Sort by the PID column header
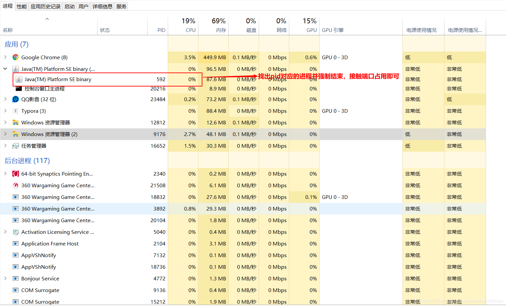The image size is (506, 307). [x=157, y=26]
